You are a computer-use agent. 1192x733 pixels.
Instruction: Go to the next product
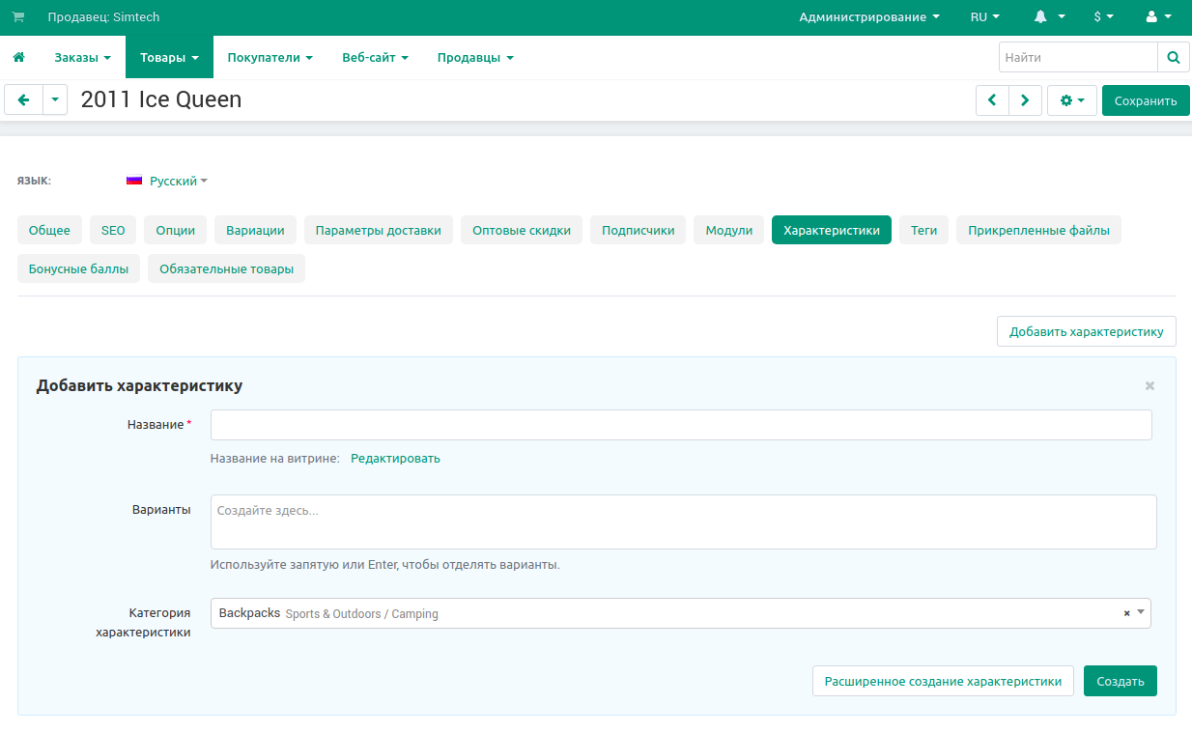[1025, 100]
